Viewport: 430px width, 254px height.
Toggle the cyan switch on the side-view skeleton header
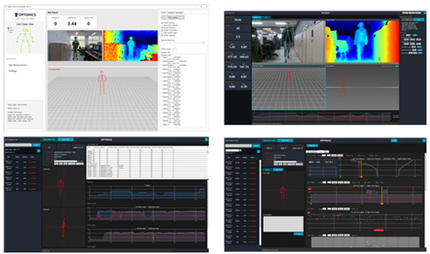(396, 66)
